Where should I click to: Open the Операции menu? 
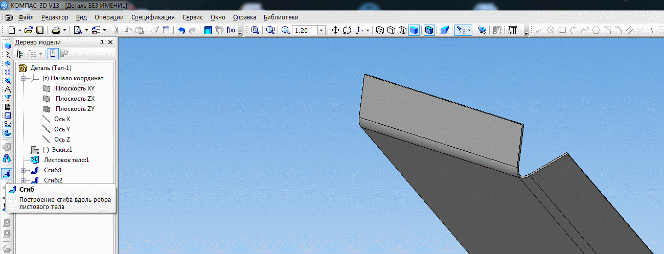click(109, 17)
